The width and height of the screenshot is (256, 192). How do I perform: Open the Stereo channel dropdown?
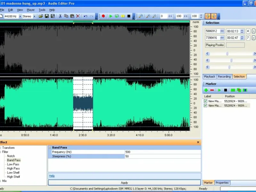pos(34,16)
